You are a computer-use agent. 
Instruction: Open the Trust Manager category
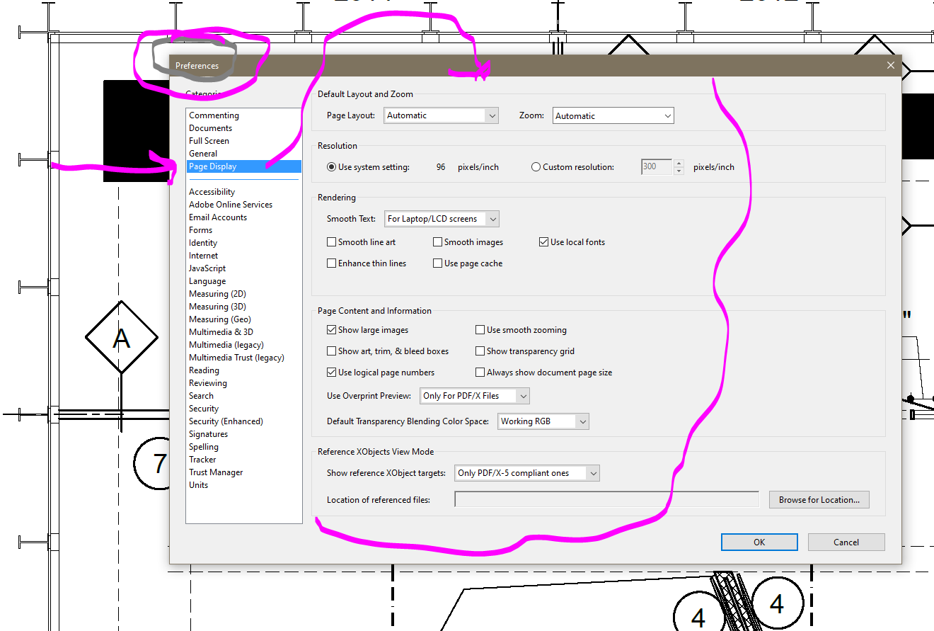click(216, 472)
